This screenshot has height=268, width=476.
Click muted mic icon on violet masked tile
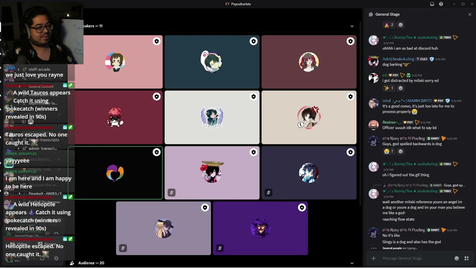(220, 248)
